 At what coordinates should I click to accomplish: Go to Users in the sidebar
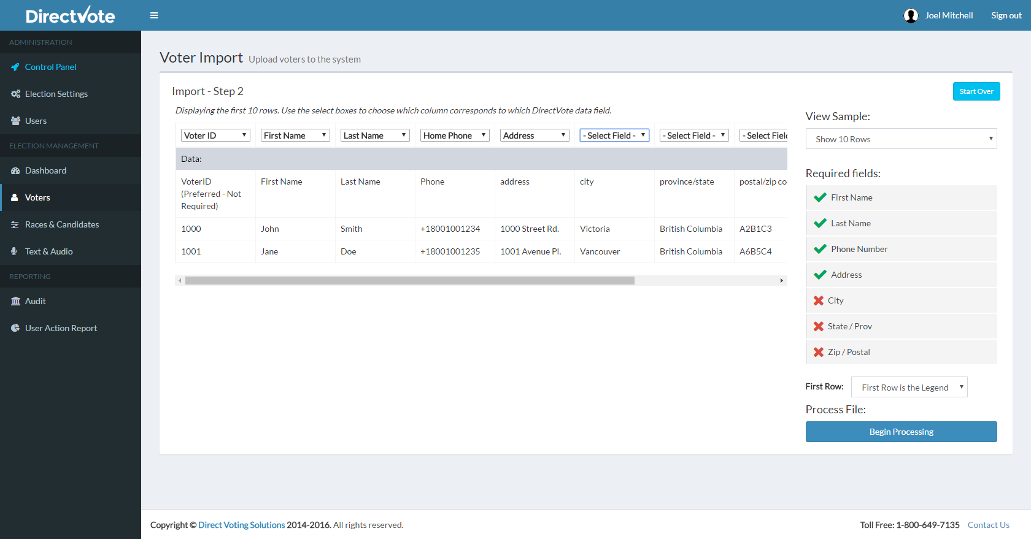pos(71,121)
